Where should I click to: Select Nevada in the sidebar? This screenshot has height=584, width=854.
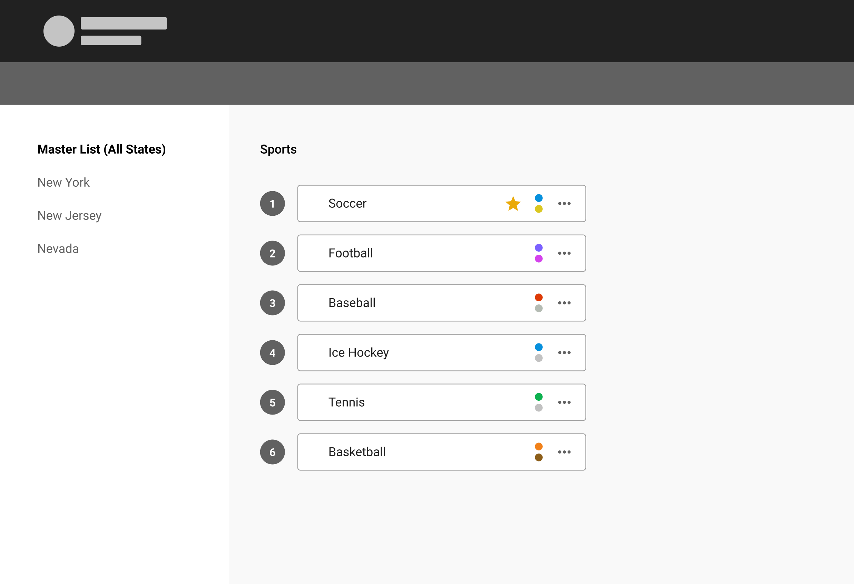[x=58, y=249]
